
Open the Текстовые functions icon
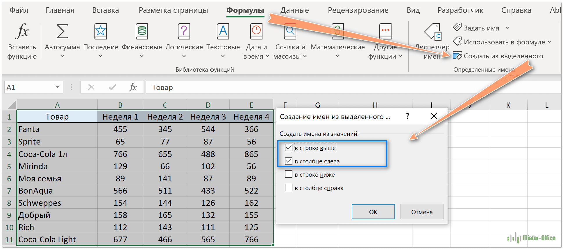(x=223, y=31)
